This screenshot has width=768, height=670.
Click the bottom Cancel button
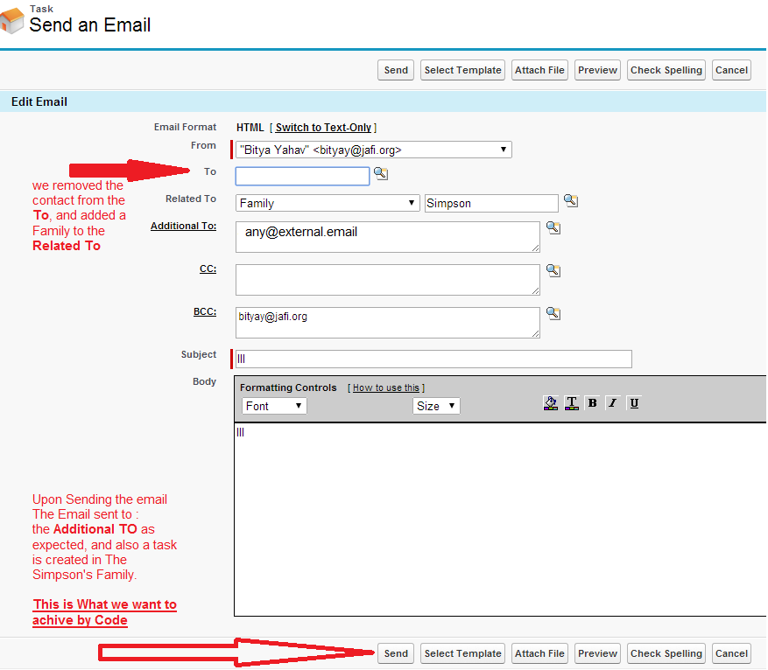tap(731, 653)
